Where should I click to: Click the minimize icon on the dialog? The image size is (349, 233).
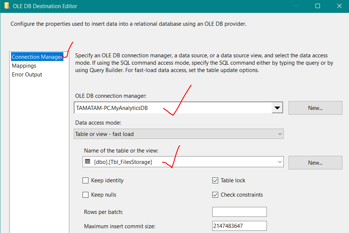pyautogui.click(x=296, y=6)
